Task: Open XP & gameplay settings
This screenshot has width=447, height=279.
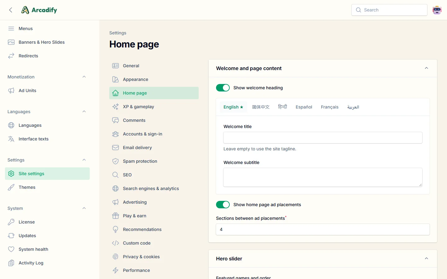Action: [x=154, y=107]
